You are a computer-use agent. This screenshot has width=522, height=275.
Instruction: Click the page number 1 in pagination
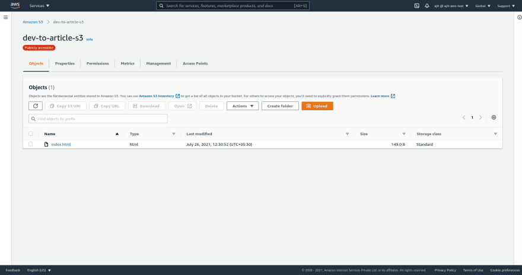pyautogui.click(x=472, y=117)
